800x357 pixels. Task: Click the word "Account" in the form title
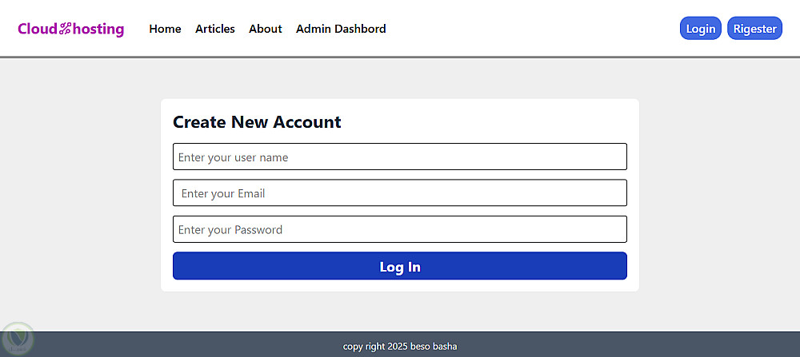[307, 122]
